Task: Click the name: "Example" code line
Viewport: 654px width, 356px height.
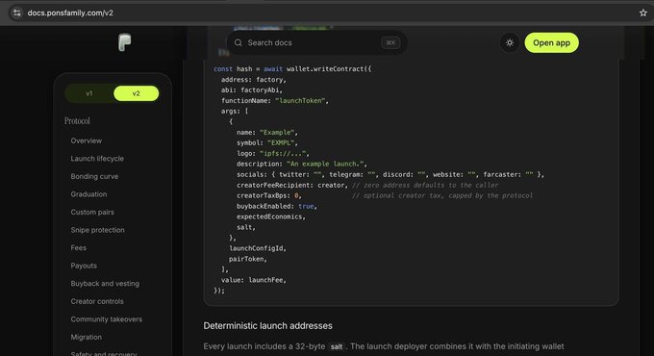Action: [x=267, y=133]
